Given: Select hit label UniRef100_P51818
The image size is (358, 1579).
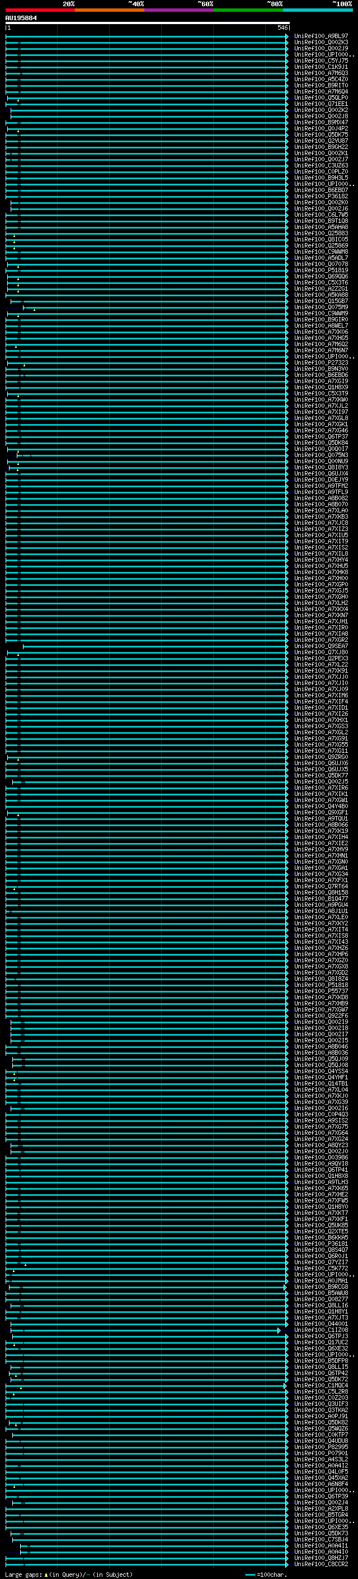Looking at the screenshot, I should (321, 985).
